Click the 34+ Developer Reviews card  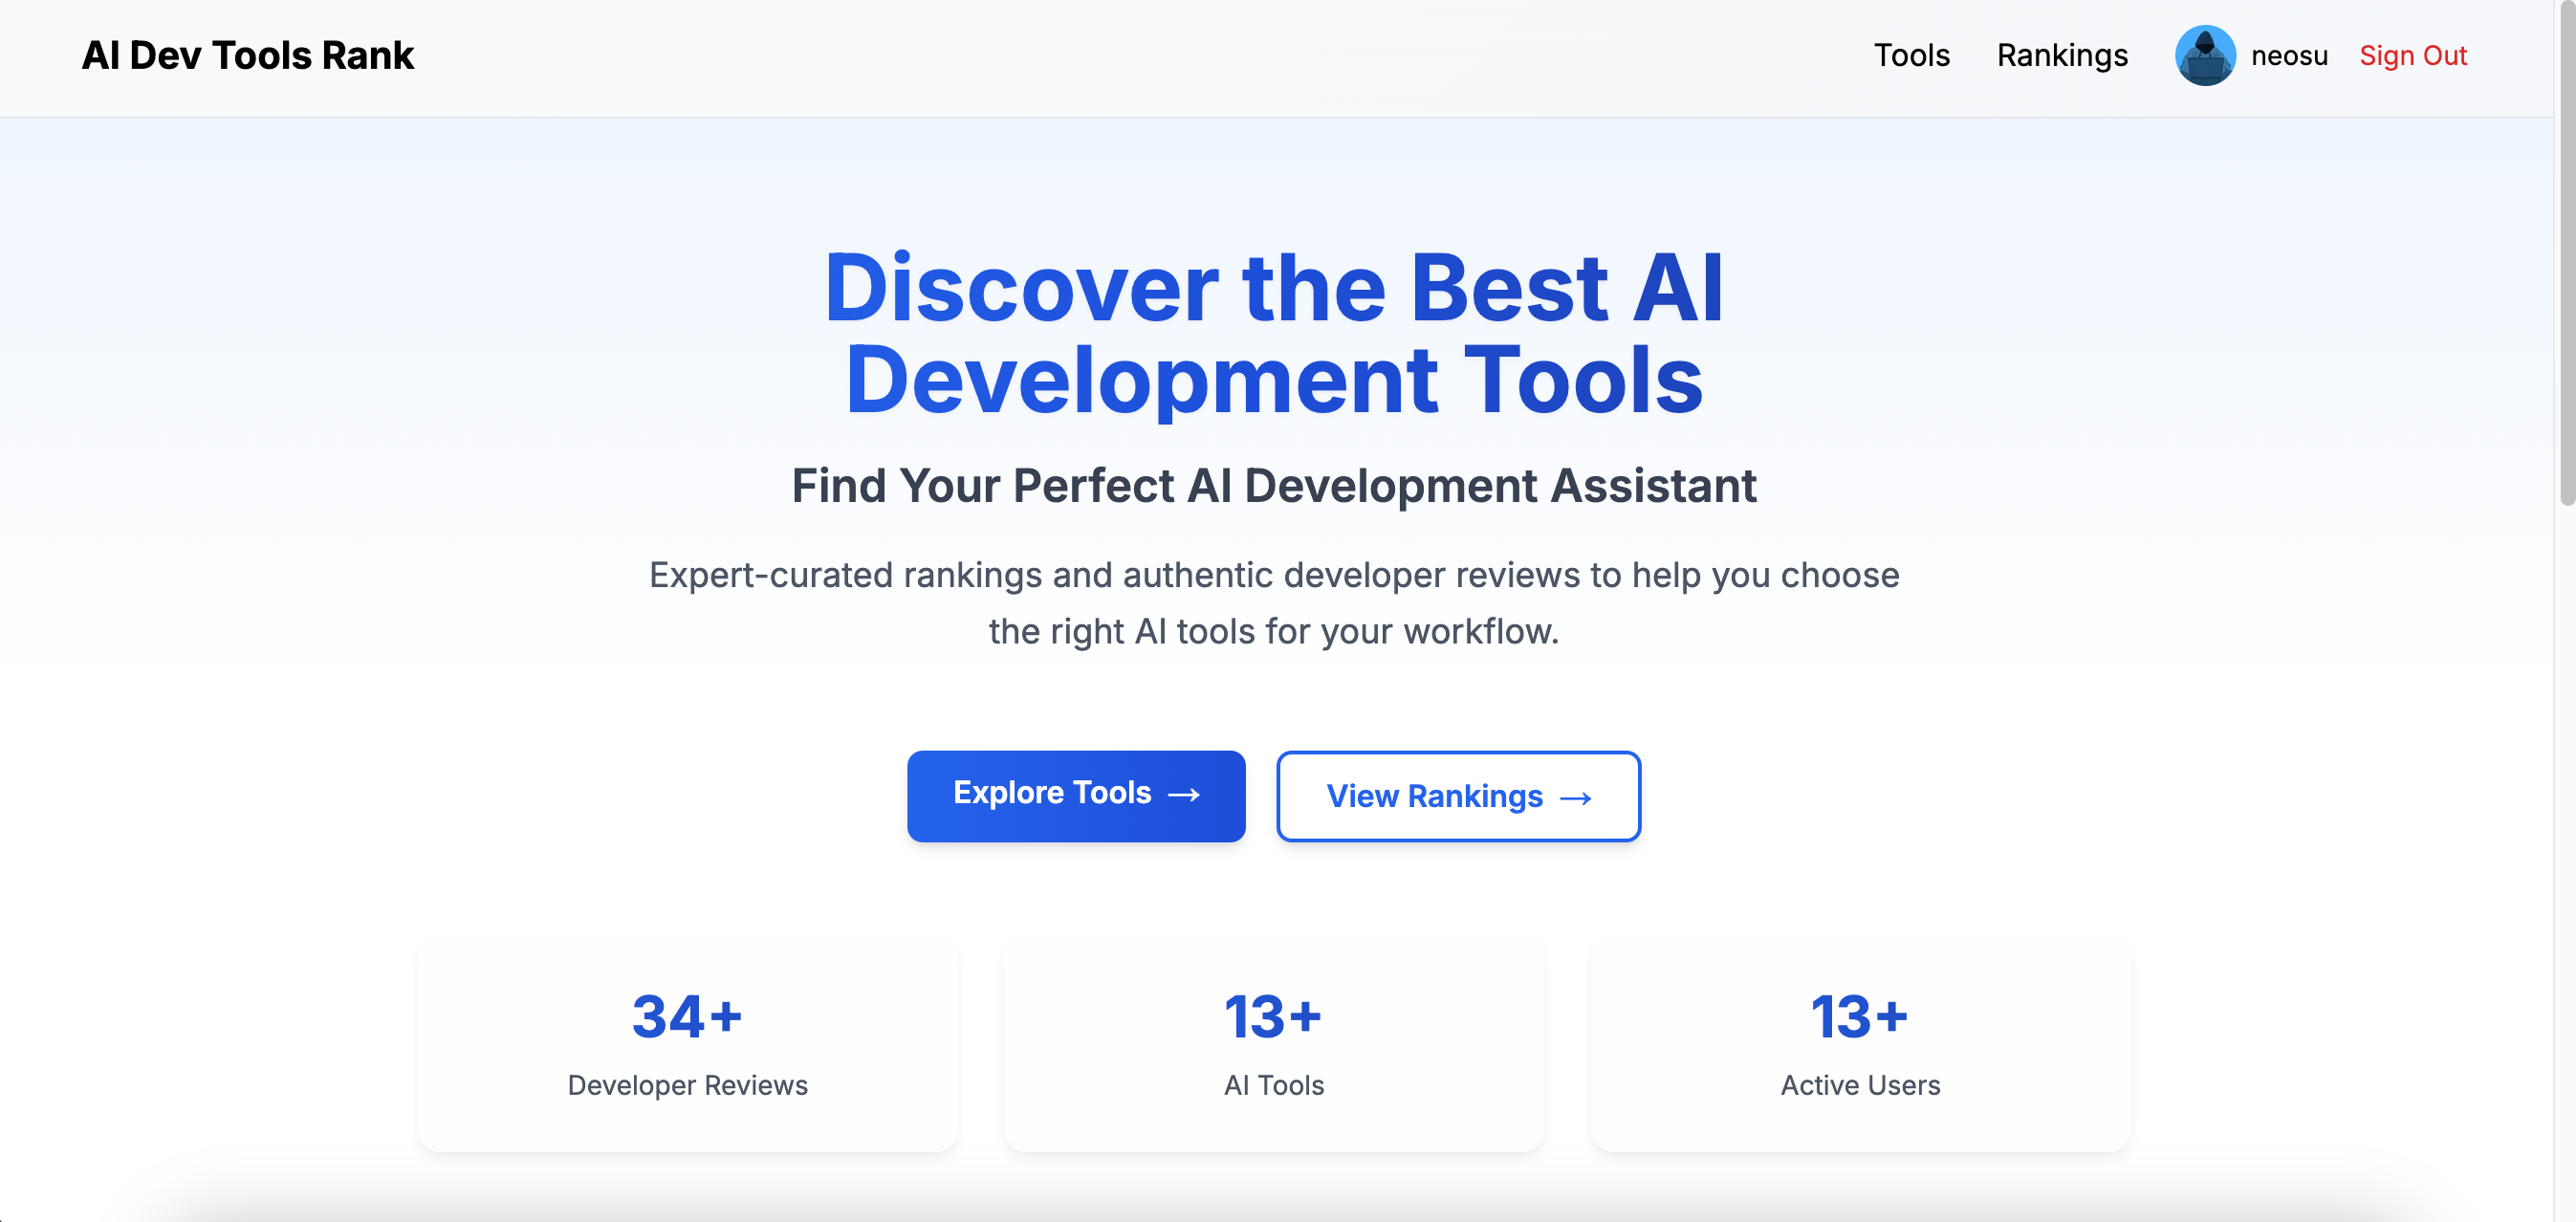coord(688,1046)
